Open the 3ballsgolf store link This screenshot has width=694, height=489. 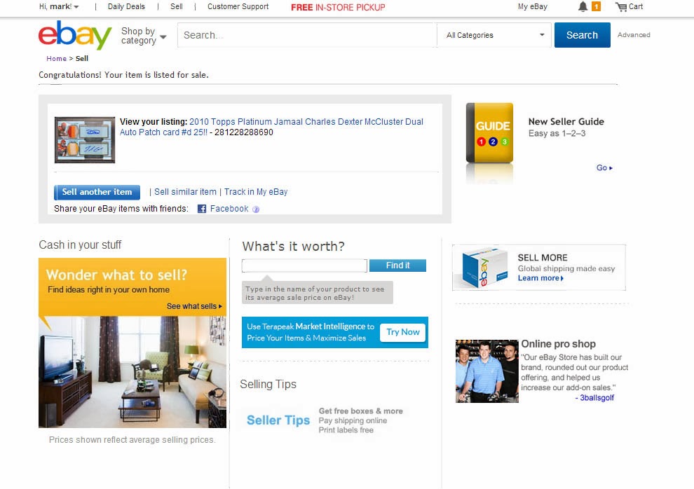597,398
